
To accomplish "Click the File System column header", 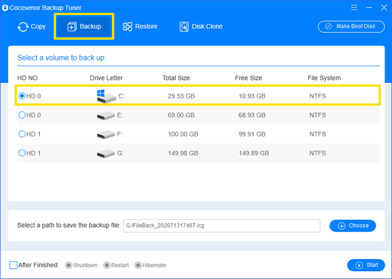I will click(324, 78).
